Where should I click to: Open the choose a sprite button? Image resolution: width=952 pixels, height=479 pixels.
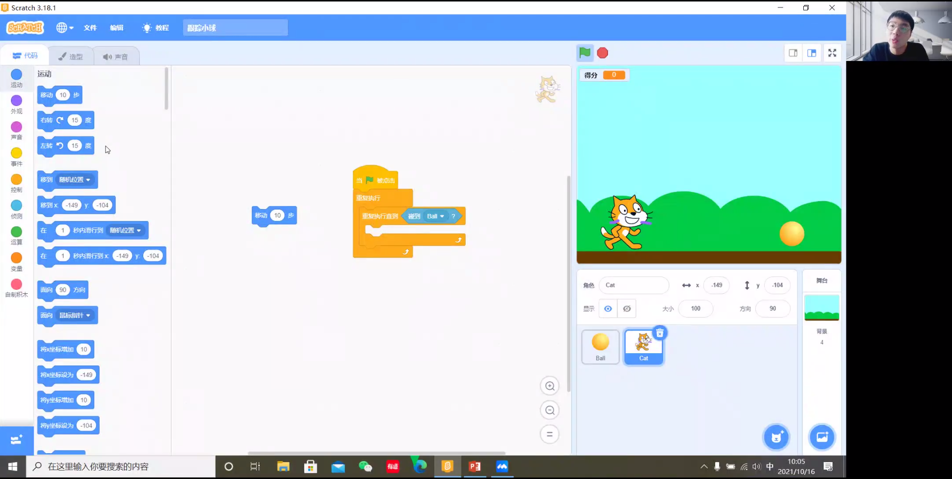pyautogui.click(x=776, y=437)
